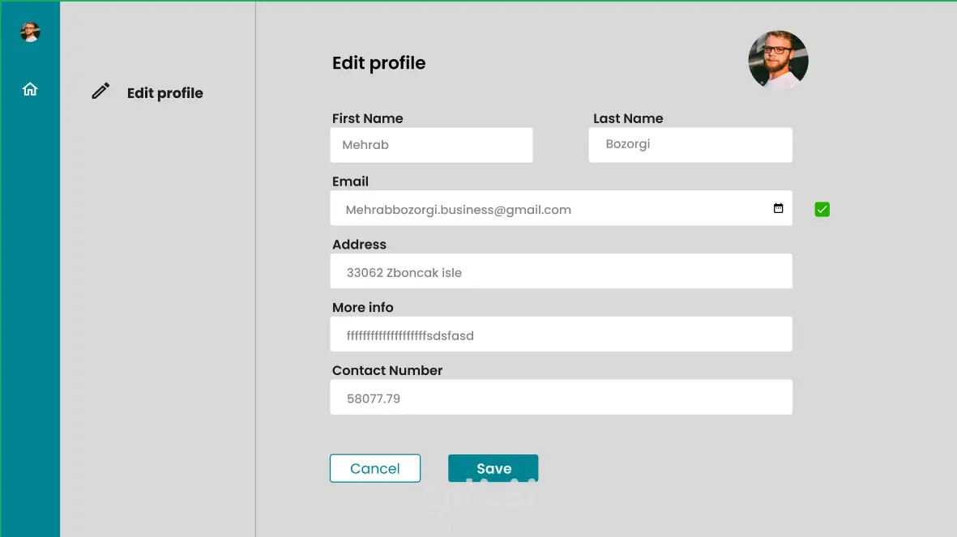The height and width of the screenshot is (537, 957).
Task: Focus the First Name field containing Mehrab
Action: click(431, 145)
